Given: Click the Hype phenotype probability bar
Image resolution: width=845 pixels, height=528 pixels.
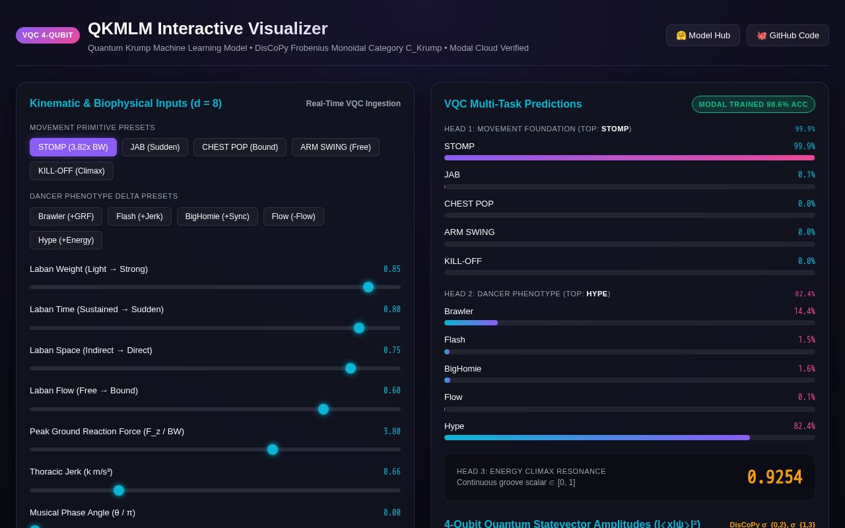Looking at the screenshot, I should 630,438.
